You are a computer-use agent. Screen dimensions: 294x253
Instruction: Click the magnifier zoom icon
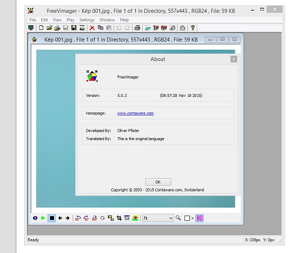(x=178, y=218)
